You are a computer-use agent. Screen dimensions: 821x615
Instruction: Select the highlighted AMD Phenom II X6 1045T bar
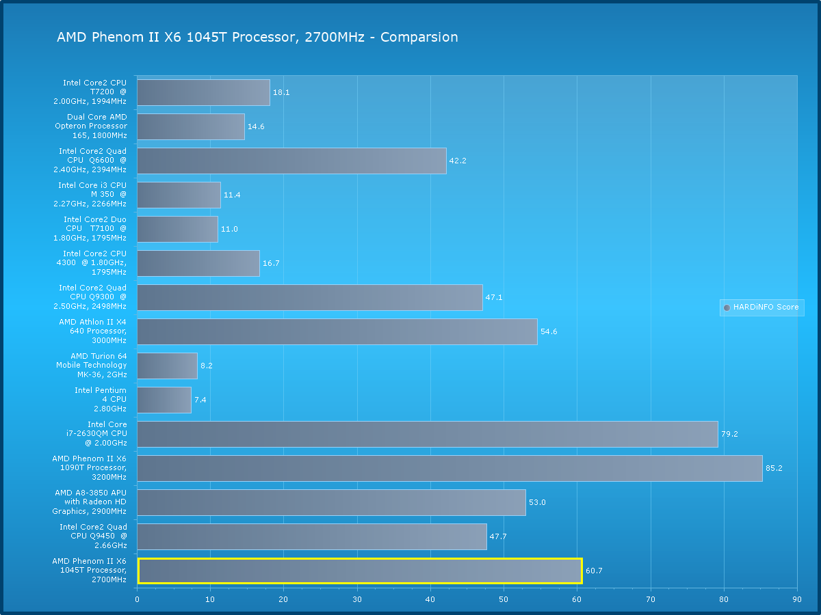360,571
